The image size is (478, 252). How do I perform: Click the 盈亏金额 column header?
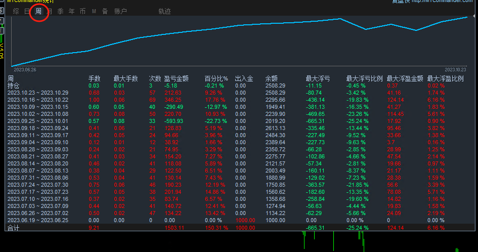[x=177, y=79]
